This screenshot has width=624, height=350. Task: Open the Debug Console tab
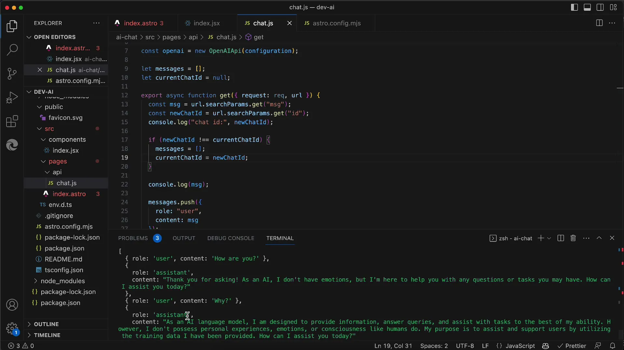click(231, 238)
